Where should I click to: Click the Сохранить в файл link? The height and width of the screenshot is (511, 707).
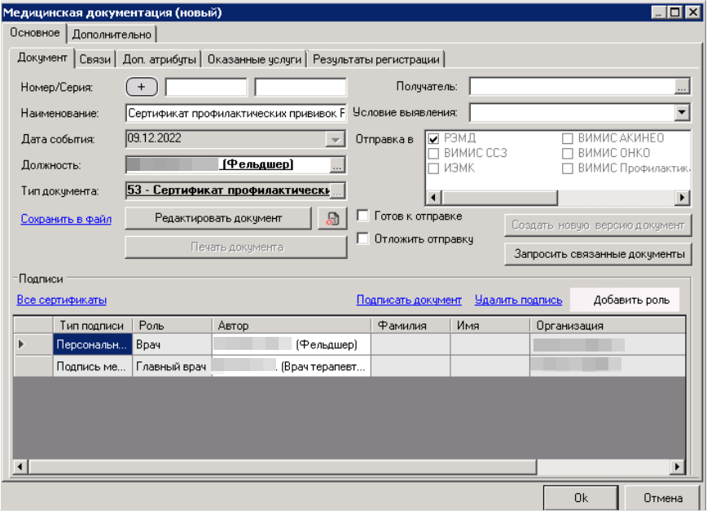coord(66,220)
